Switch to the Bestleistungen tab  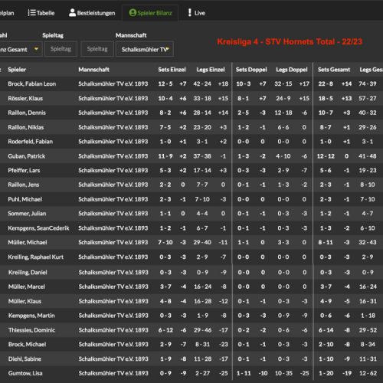click(x=92, y=13)
